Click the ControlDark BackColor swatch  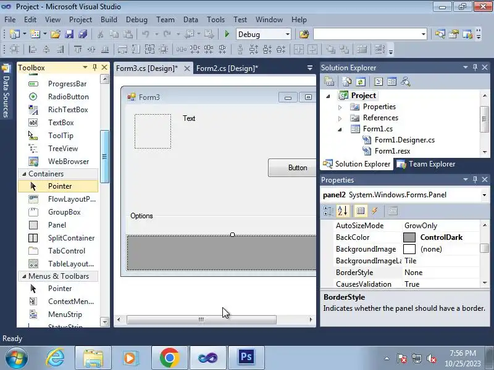click(409, 237)
